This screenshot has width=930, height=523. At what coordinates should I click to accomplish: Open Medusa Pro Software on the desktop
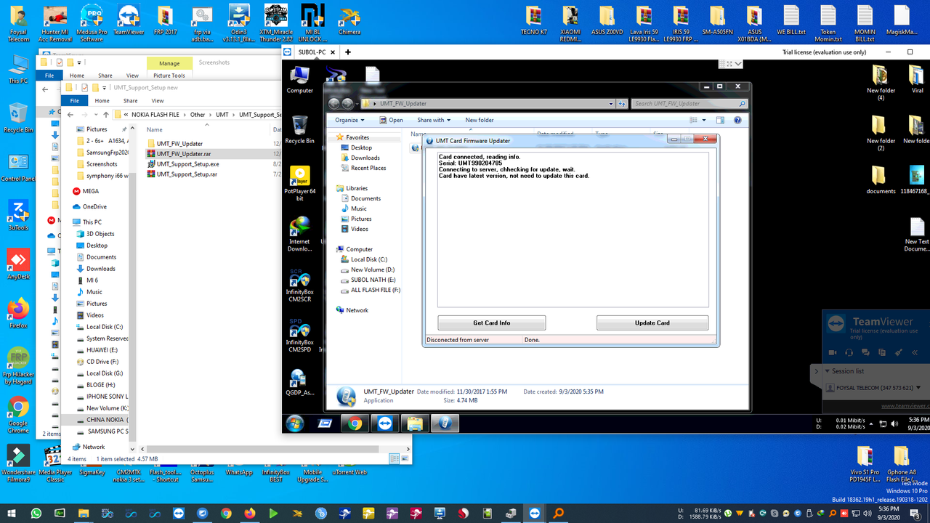[x=92, y=23]
